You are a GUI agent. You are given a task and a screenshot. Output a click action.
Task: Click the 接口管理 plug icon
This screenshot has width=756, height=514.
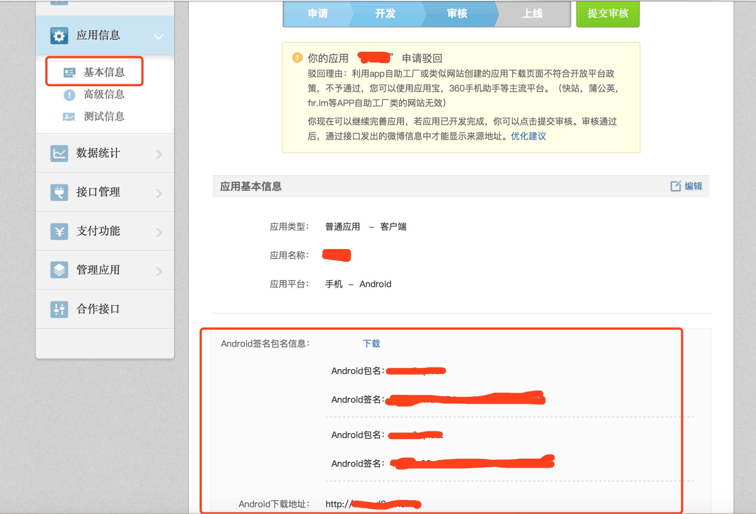tap(59, 192)
